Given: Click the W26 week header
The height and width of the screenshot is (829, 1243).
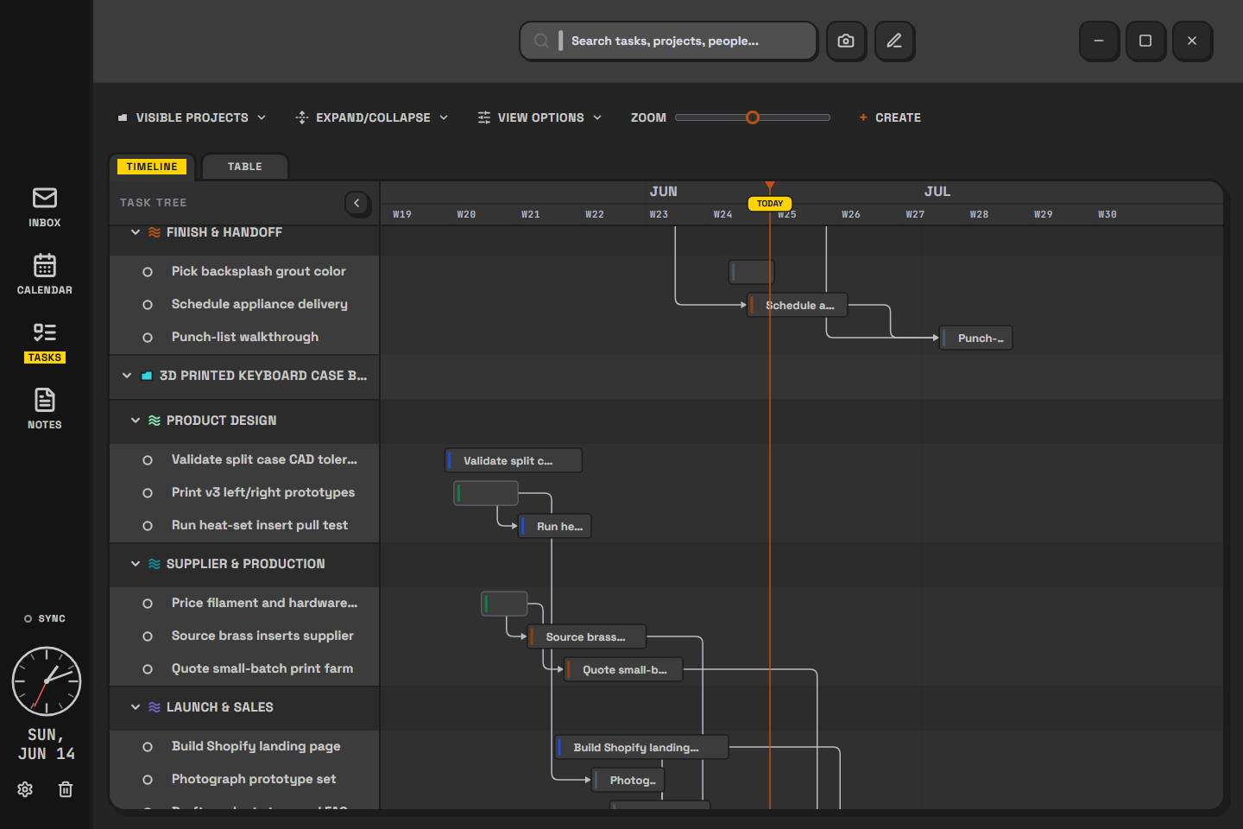Looking at the screenshot, I should click(x=851, y=214).
